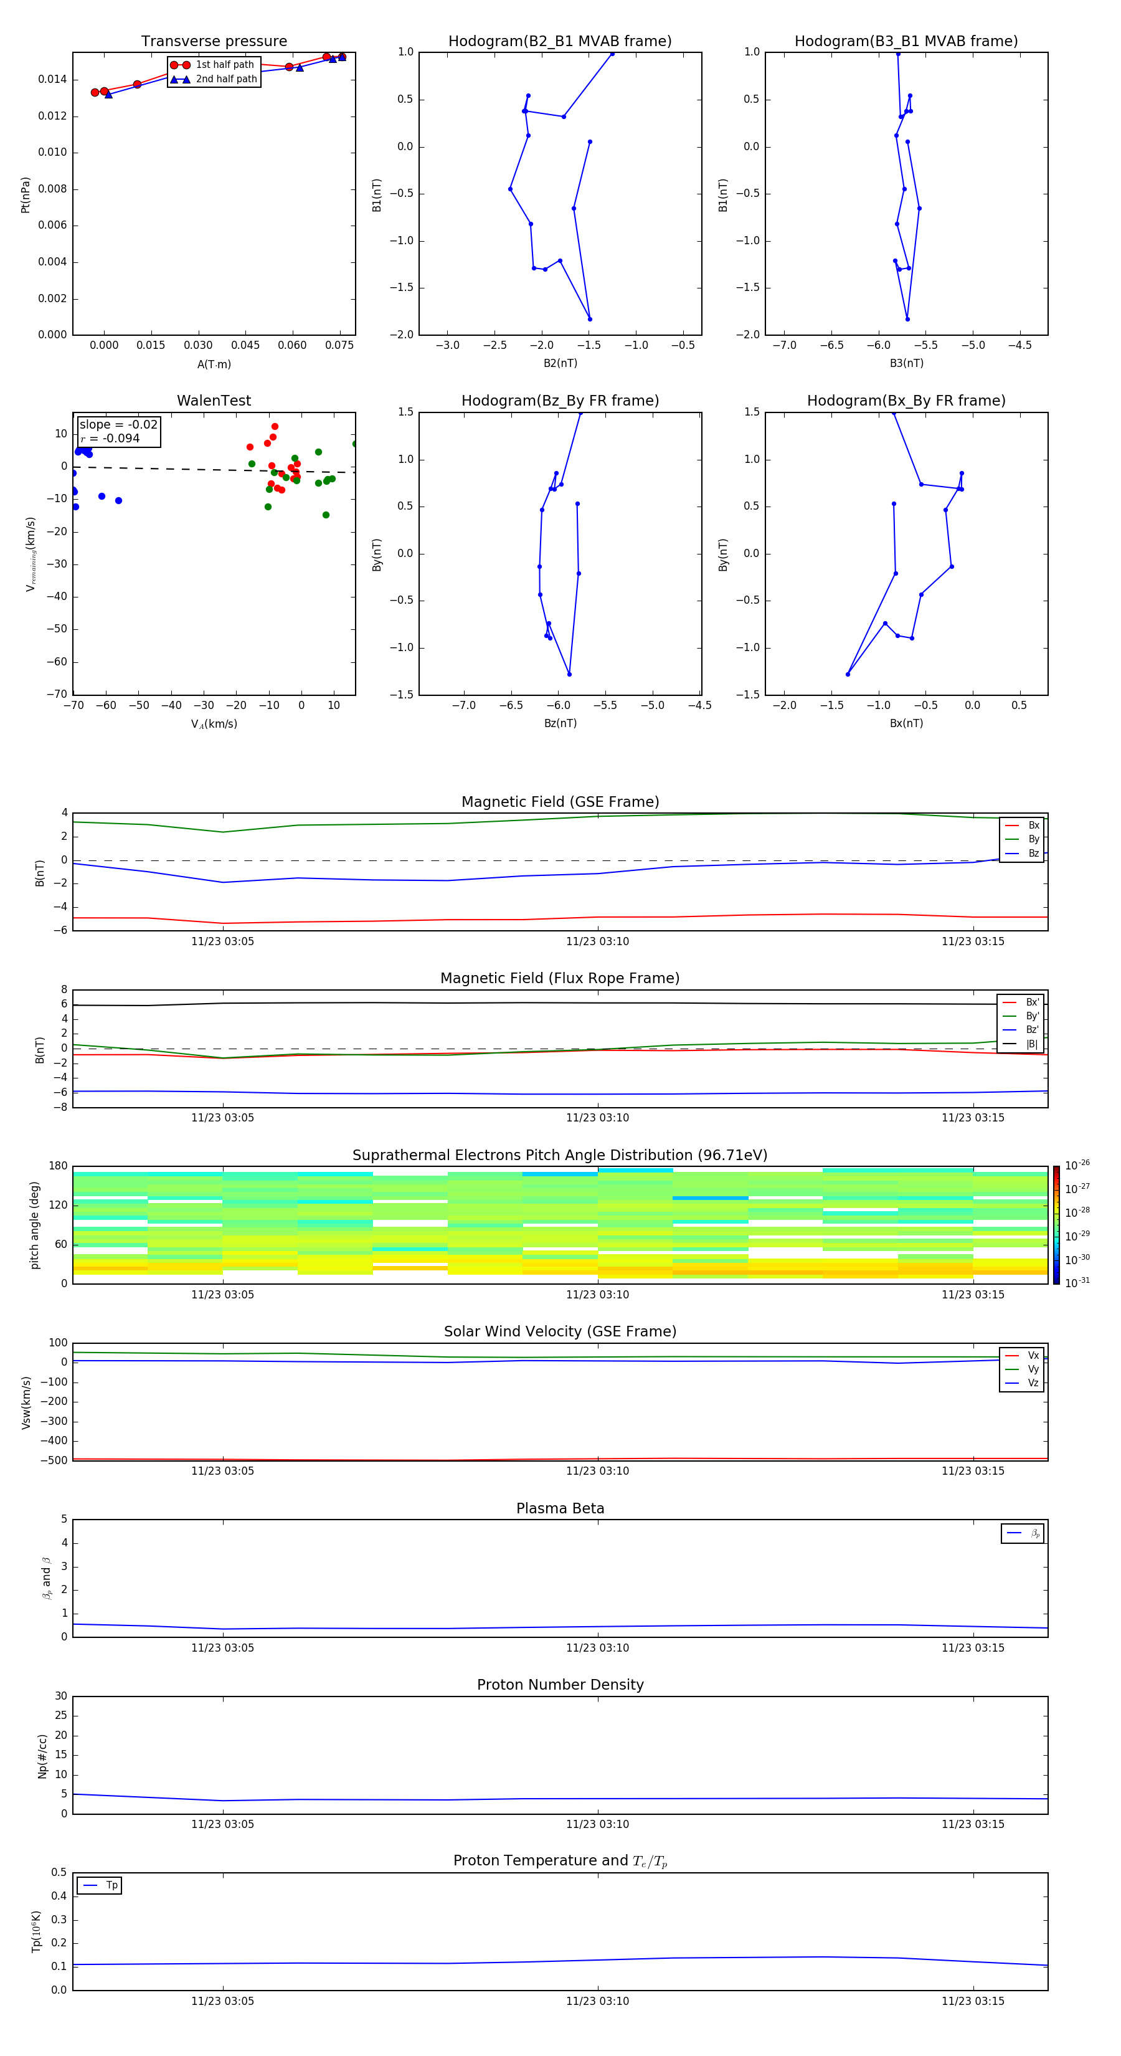Click the 'Proton Number Density' title
This screenshot has width=1121, height=2056.
click(x=560, y=1685)
